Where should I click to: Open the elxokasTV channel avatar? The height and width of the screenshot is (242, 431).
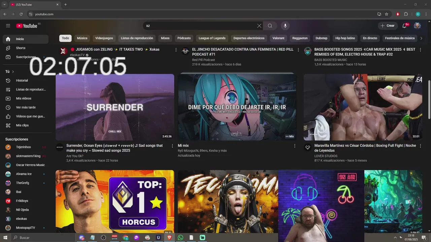point(63,51)
